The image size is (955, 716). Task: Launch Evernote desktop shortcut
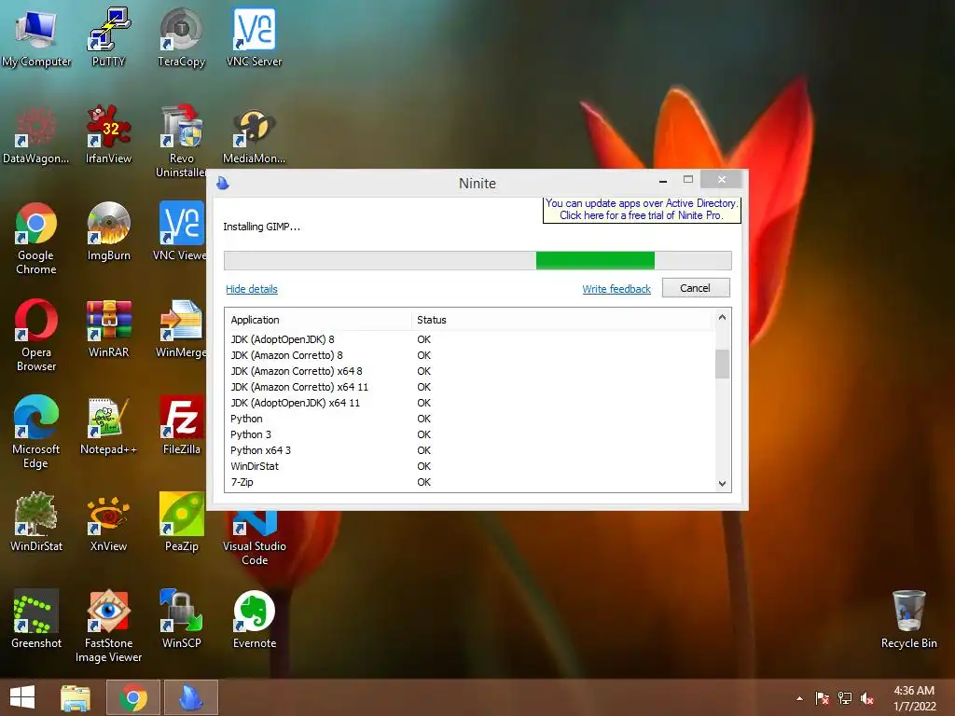[254, 619]
